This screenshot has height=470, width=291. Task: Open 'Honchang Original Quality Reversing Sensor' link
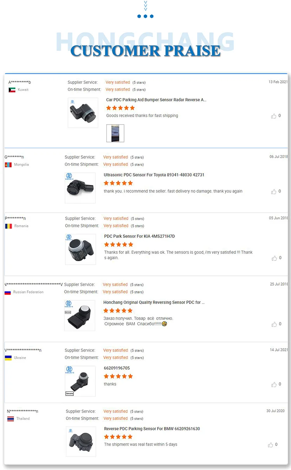(x=154, y=302)
